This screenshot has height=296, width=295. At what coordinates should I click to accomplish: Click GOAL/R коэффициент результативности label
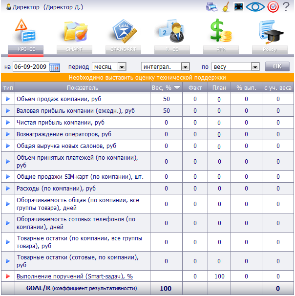coord(82,288)
